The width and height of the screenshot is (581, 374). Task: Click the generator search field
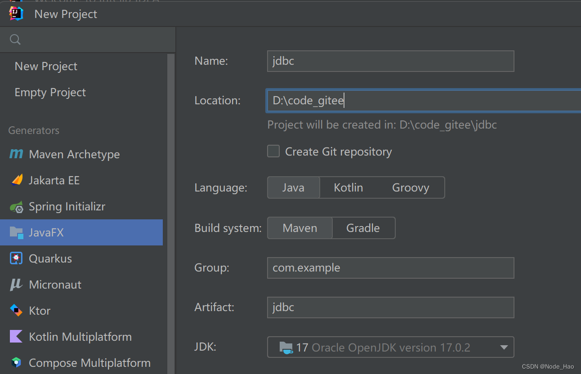point(88,40)
